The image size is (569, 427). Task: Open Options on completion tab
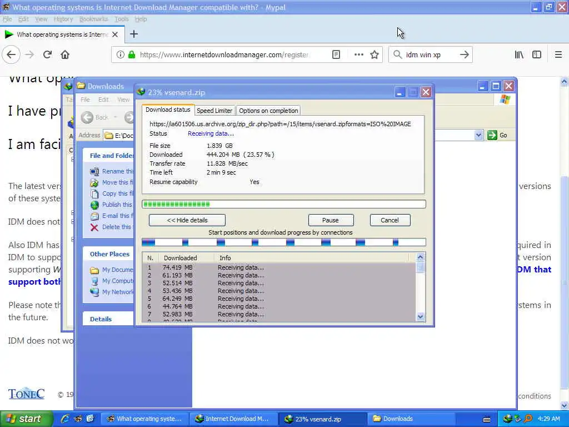268,111
